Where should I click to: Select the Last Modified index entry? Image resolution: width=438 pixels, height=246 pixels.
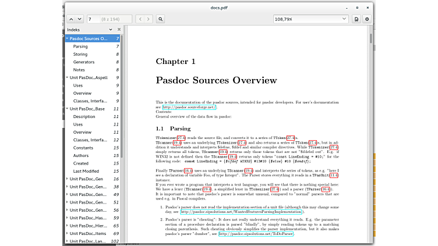coord(86,171)
